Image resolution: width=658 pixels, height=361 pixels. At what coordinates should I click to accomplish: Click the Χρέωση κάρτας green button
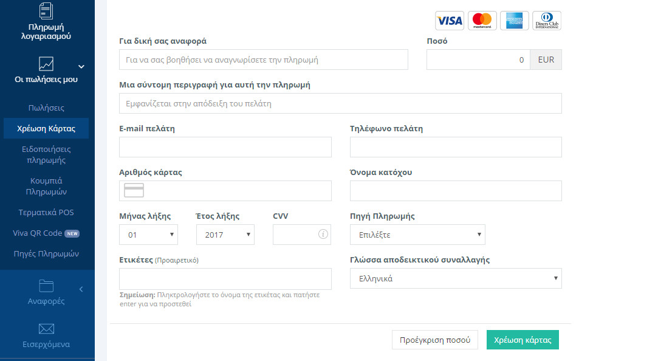(x=523, y=340)
